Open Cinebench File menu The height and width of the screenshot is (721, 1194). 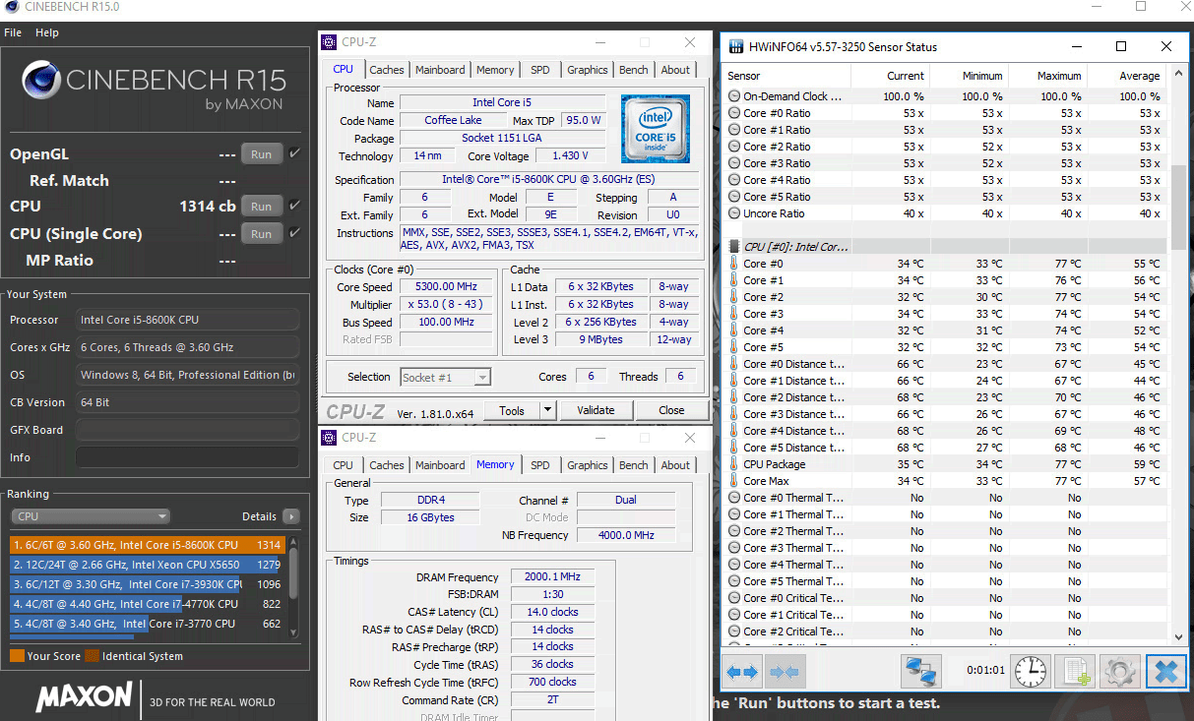tap(13, 32)
